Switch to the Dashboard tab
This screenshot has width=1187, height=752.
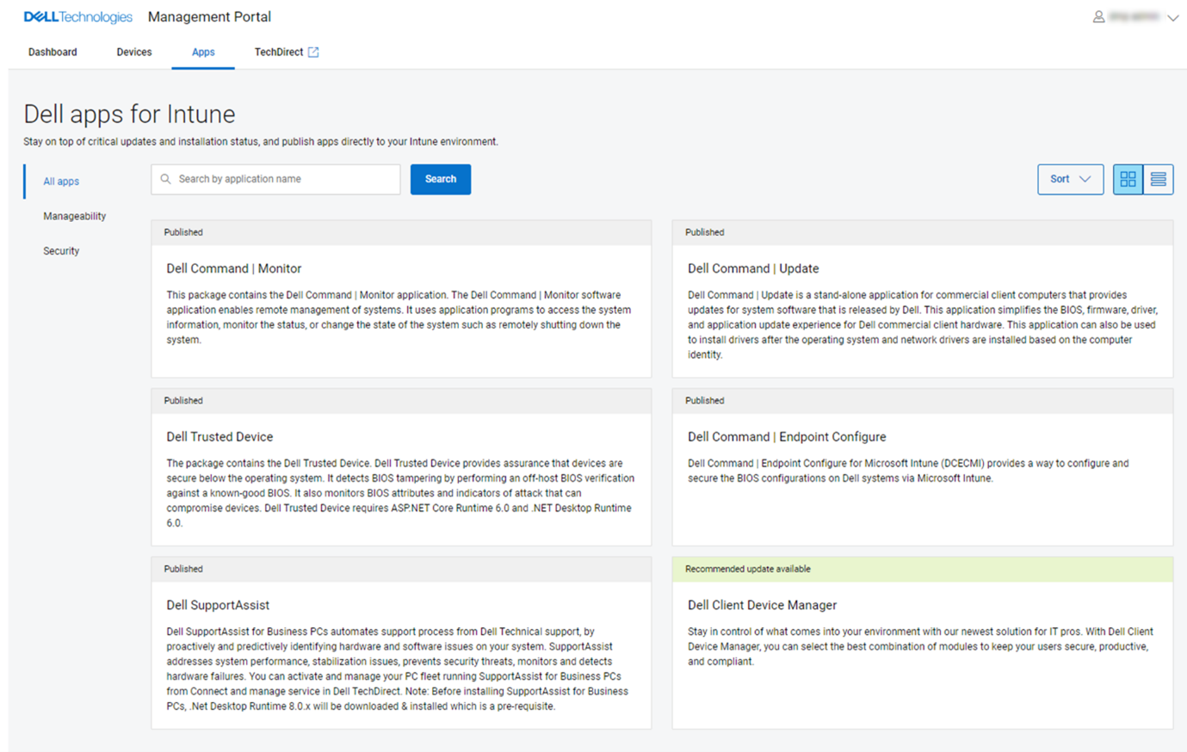pos(53,52)
